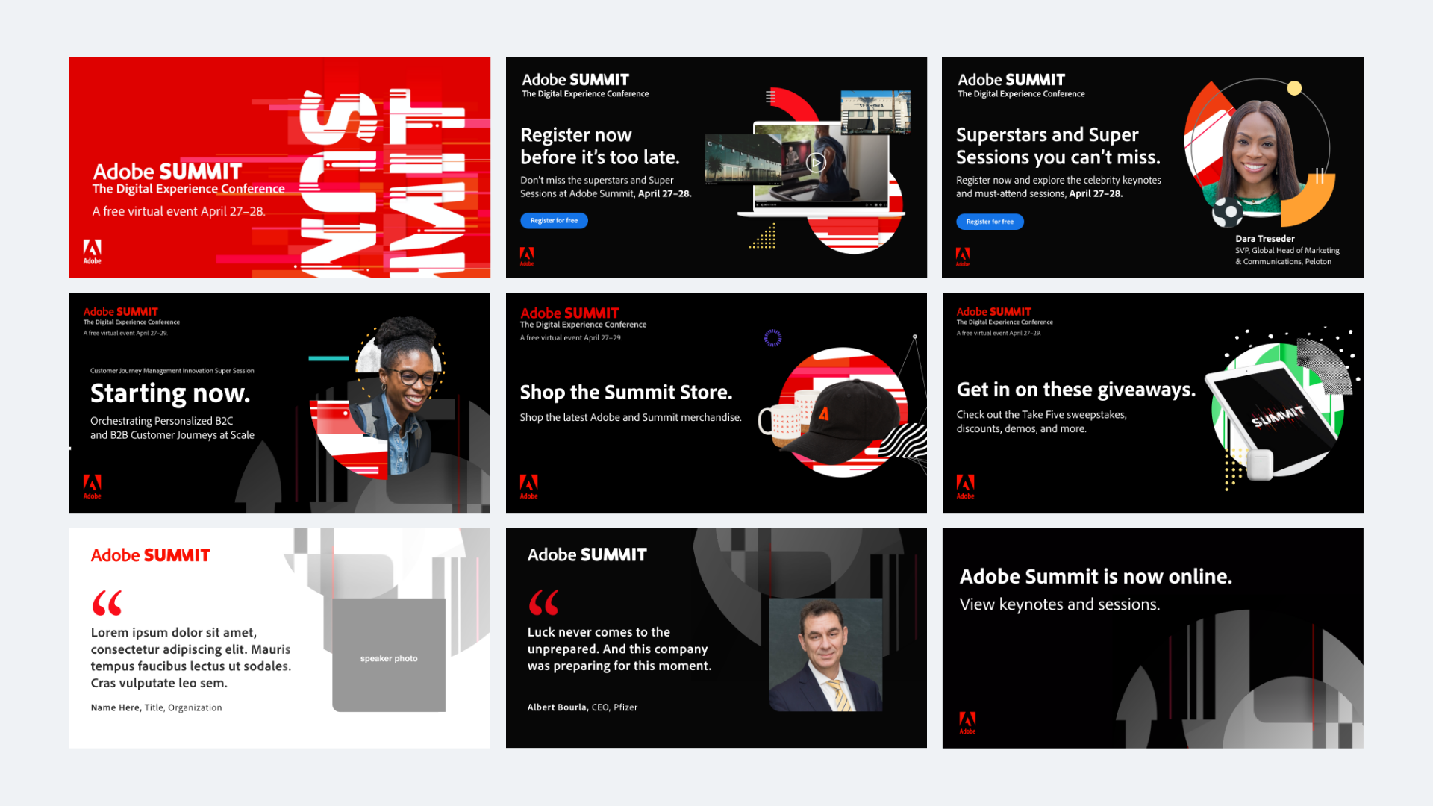Viewport: 1433px width, 806px height.
Task: Click the speaker photo placeholder
Action: [389, 655]
